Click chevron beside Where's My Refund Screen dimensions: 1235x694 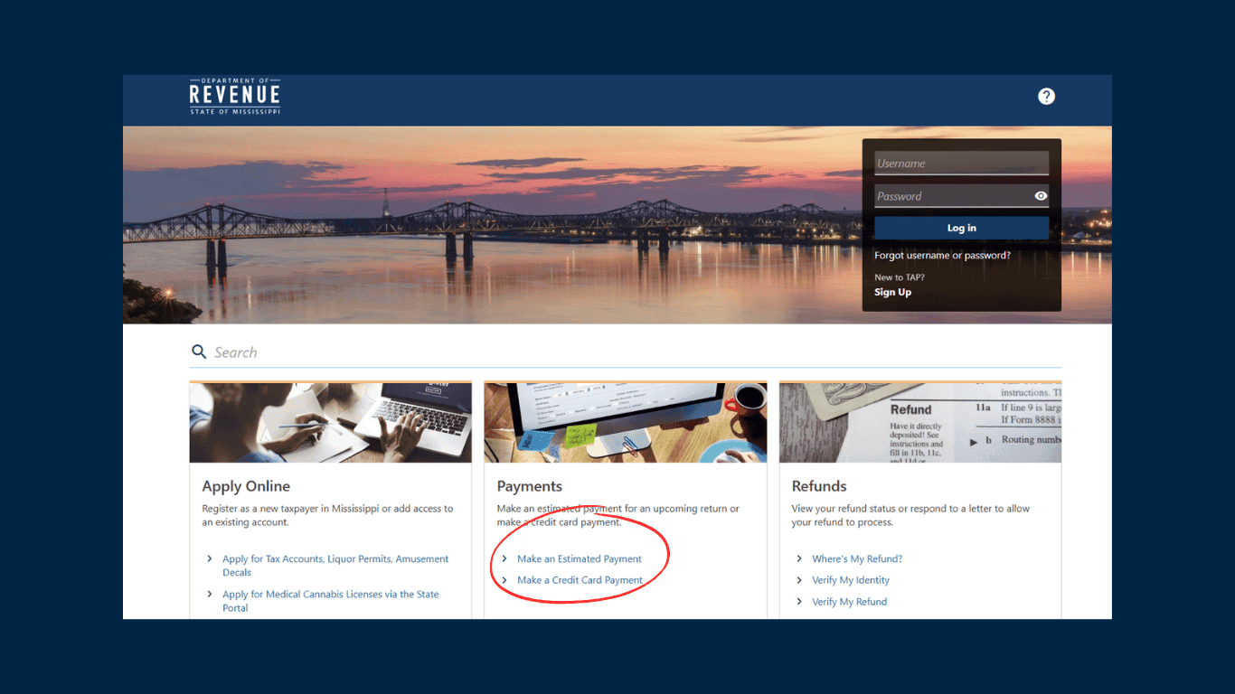(799, 559)
